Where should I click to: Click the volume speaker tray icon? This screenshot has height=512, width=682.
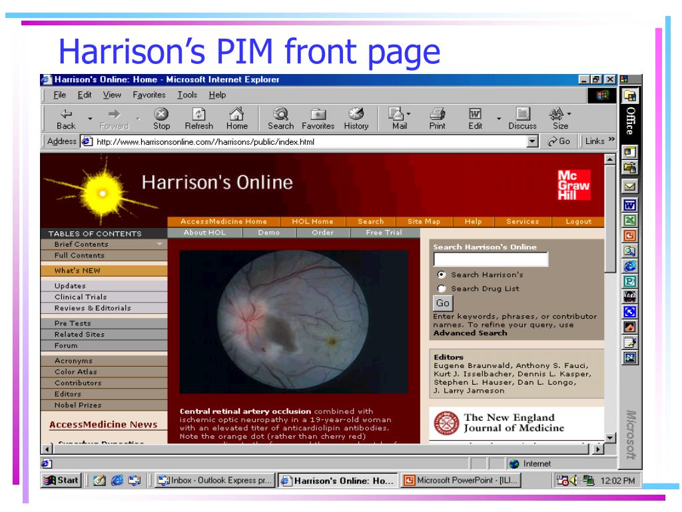click(x=574, y=480)
